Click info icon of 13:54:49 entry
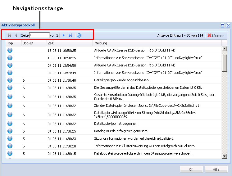The image size is (232, 176). click(10, 73)
